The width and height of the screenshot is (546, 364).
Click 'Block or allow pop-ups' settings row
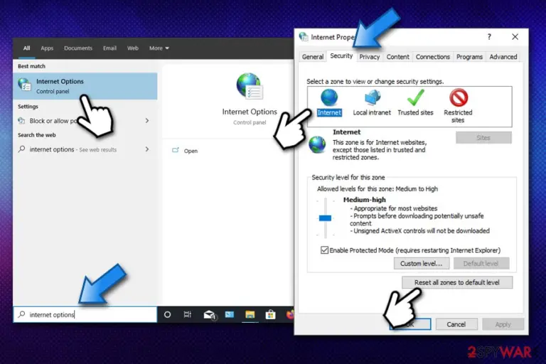pyautogui.click(x=84, y=121)
